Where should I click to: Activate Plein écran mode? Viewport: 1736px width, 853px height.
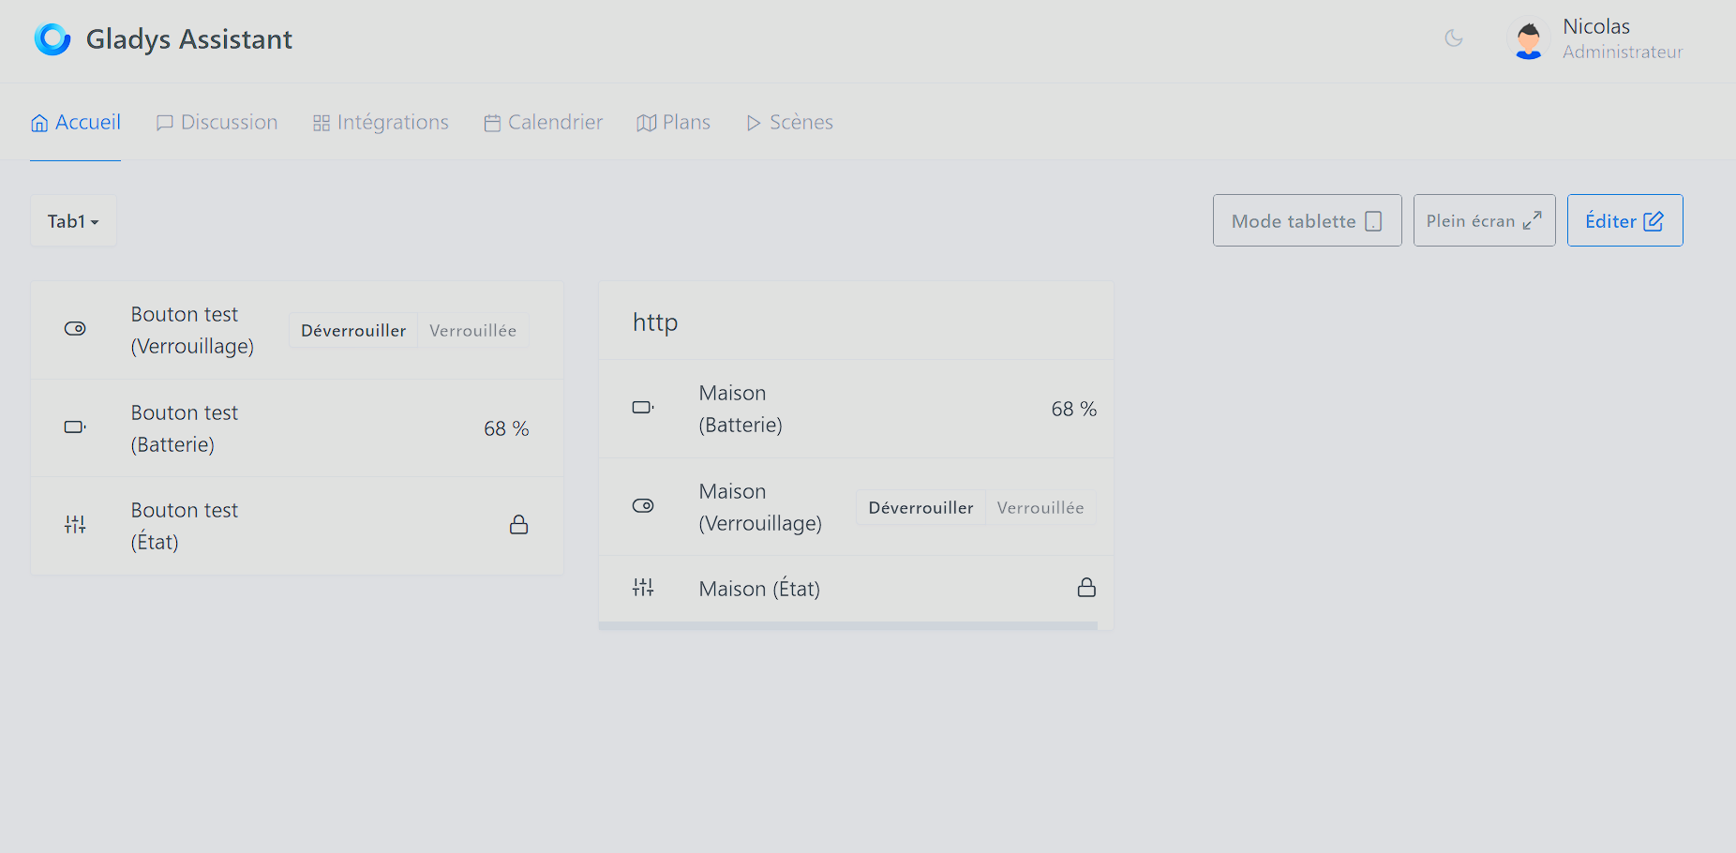pyautogui.click(x=1484, y=220)
